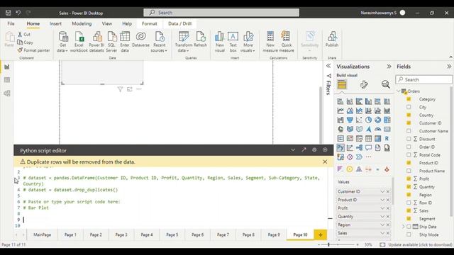Insert a New visual
This screenshot has width=454, height=255.
tap(219, 42)
